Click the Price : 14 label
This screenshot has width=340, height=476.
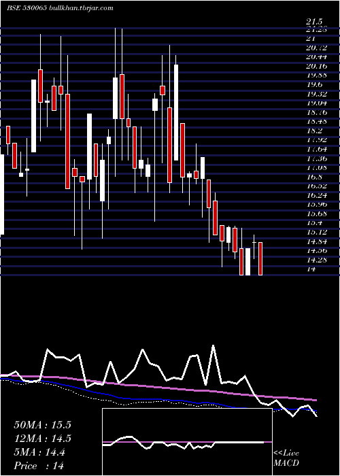(39, 466)
